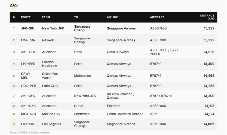227x135 pixels.
Task: Click the 15,332 distance value
Action: click(209, 28)
